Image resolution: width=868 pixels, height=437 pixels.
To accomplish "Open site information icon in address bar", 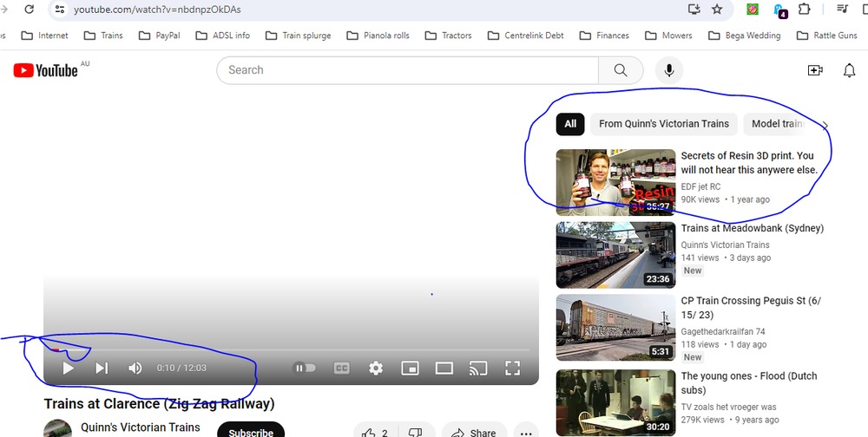I will (x=60, y=9).
